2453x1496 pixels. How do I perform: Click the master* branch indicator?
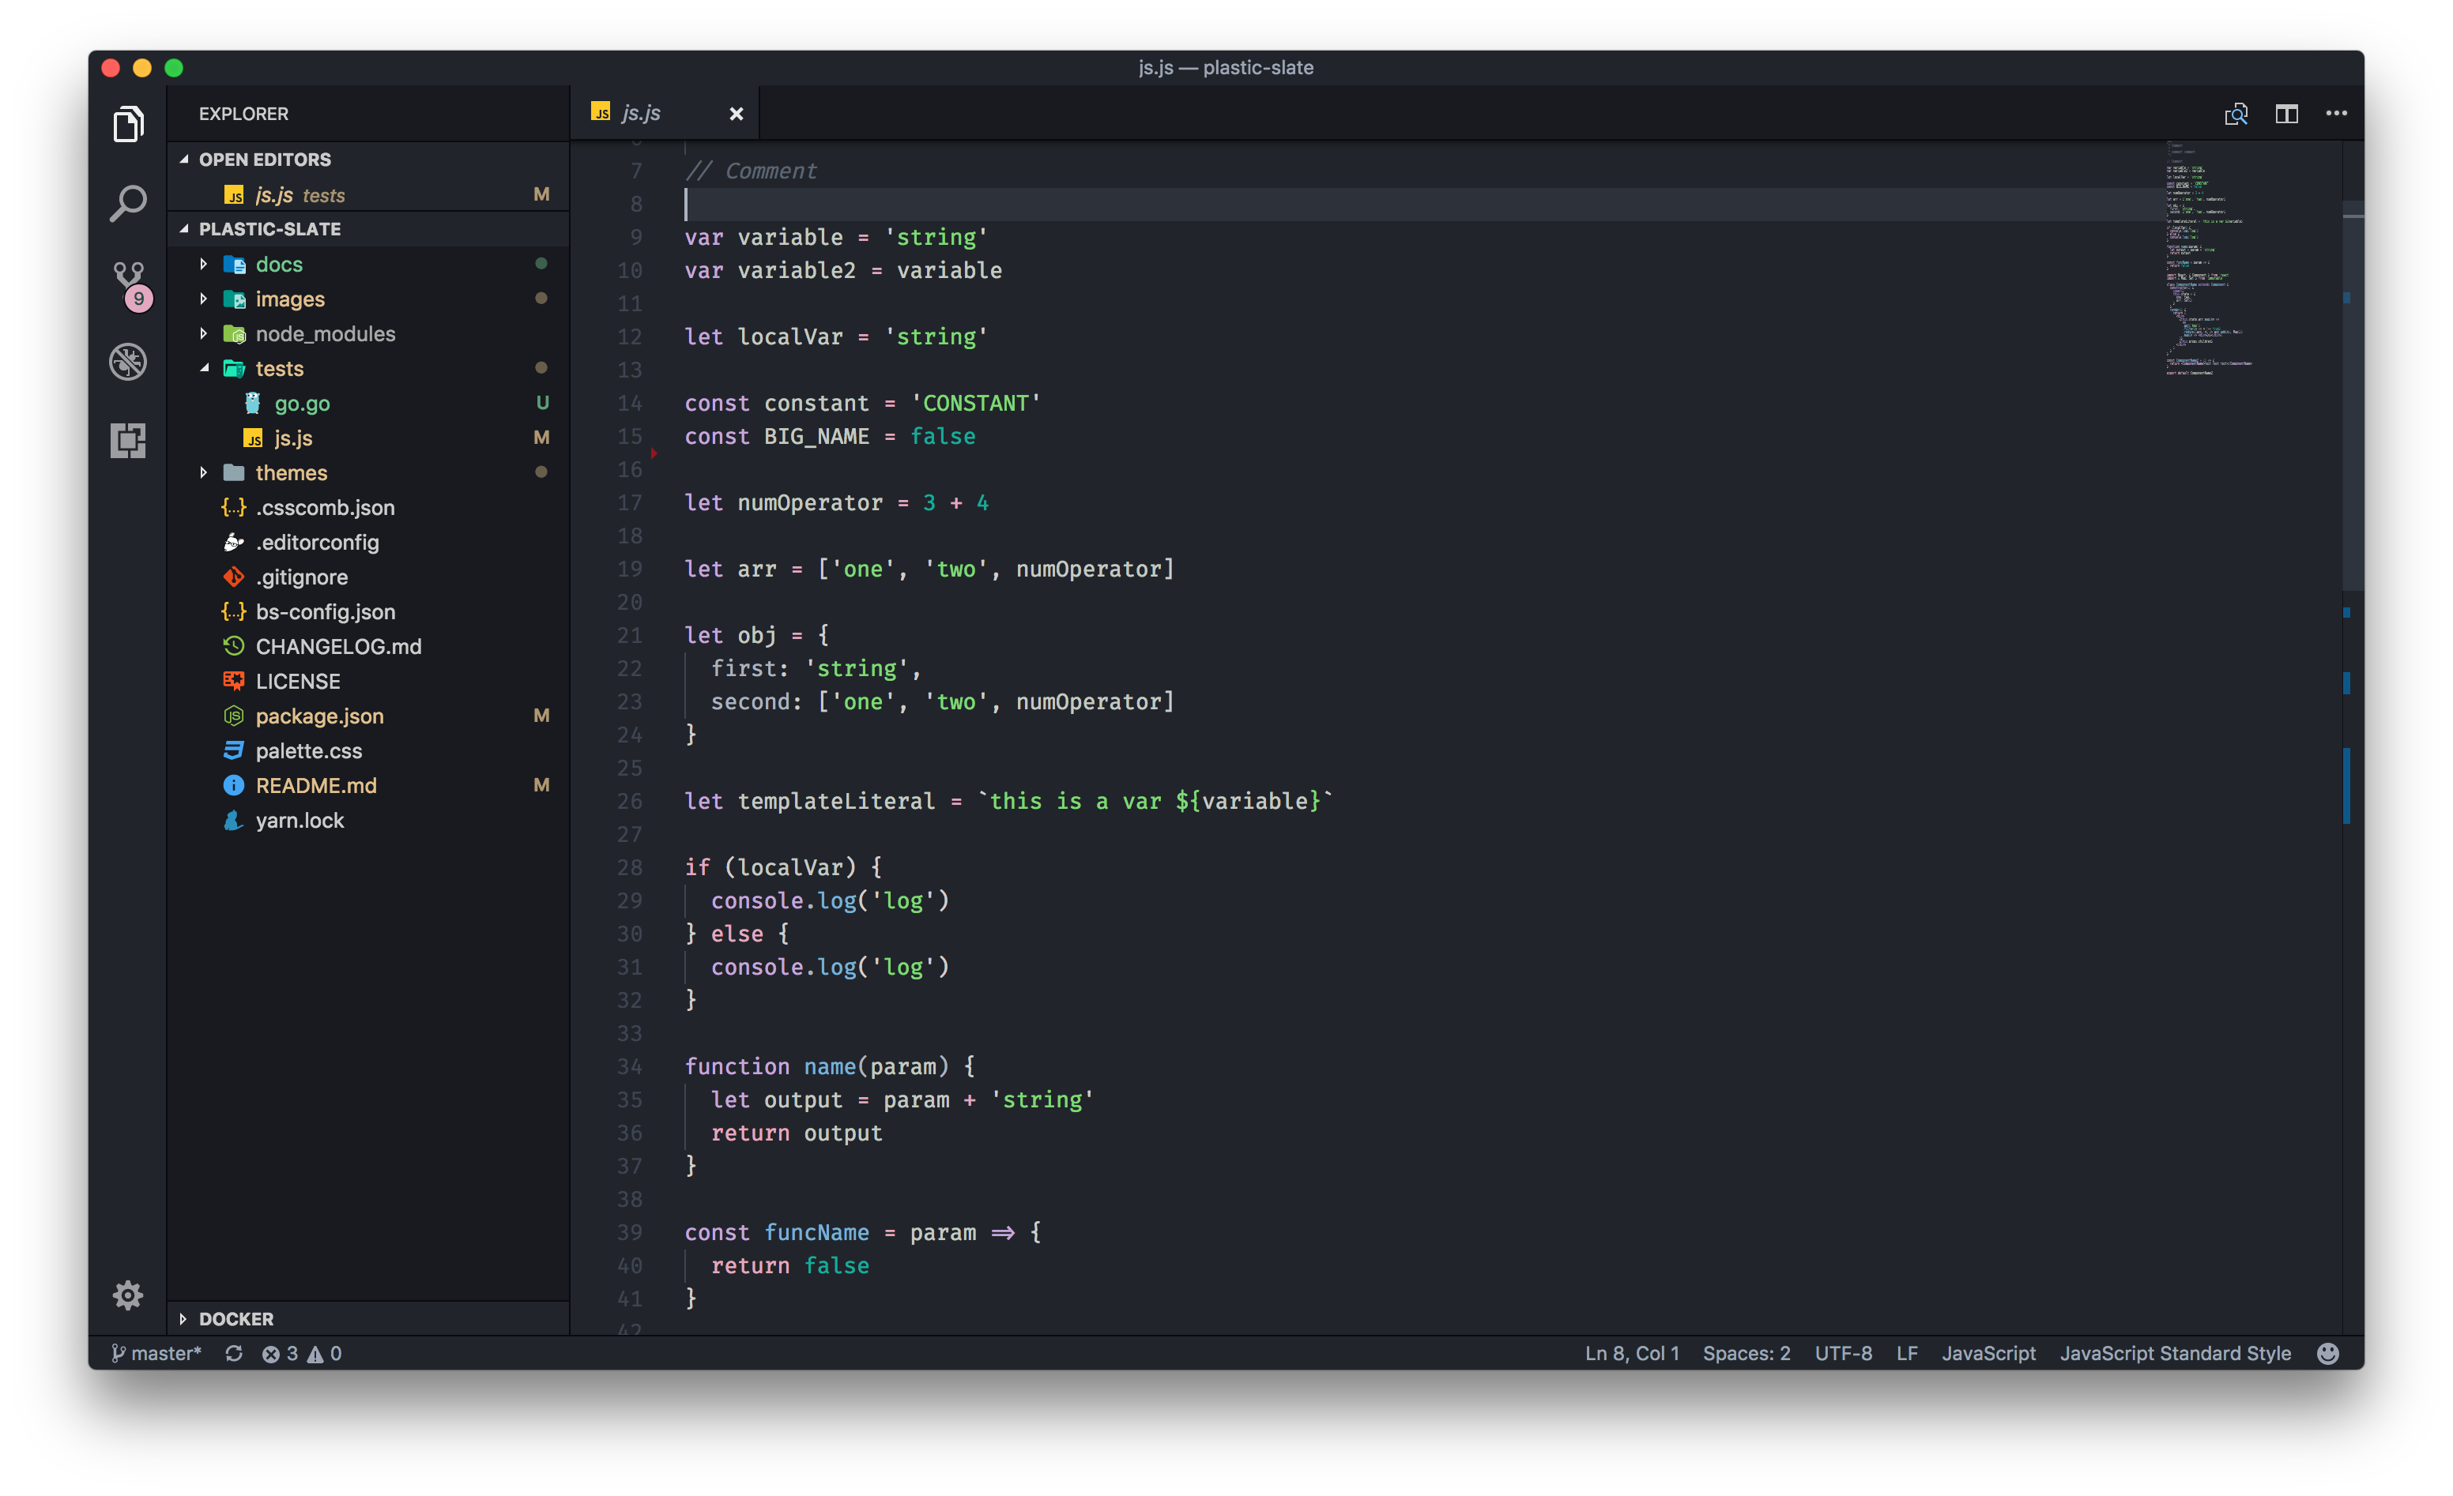click(x=156, y=1353)
